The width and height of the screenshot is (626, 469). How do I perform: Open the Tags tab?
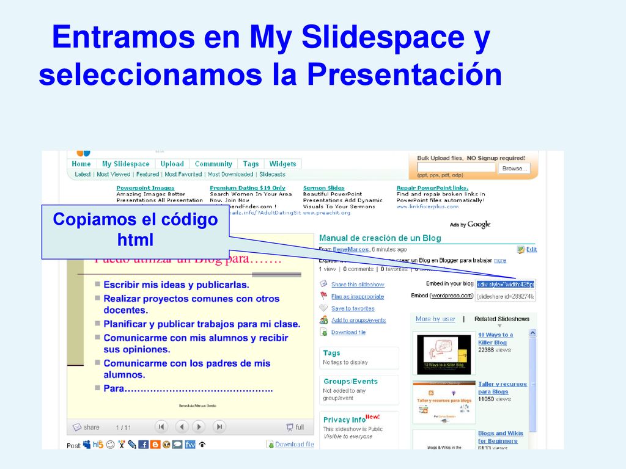tap(251, 164)
